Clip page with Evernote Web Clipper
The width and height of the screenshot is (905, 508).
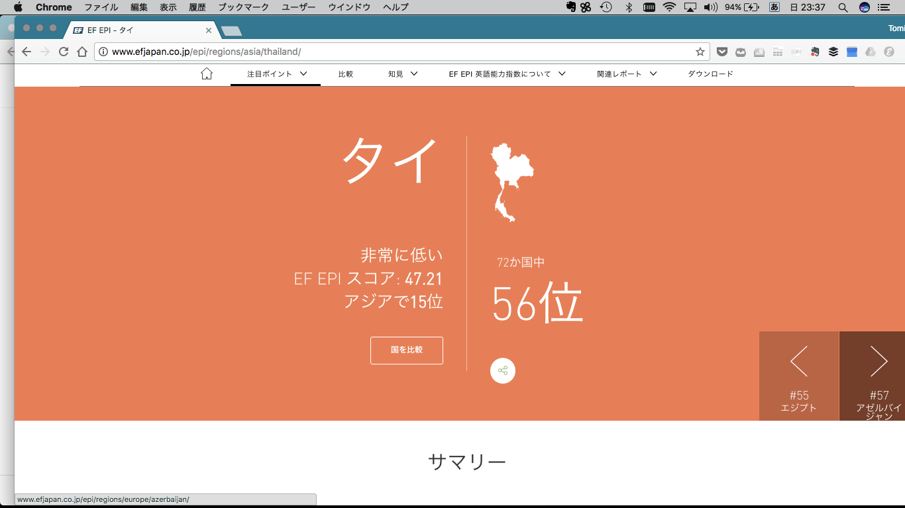(815, 52)
